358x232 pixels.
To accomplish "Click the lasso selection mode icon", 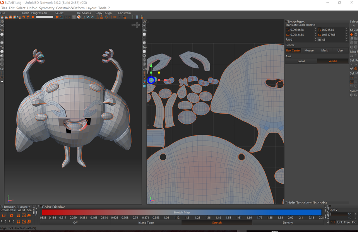I will click(356, 82).
